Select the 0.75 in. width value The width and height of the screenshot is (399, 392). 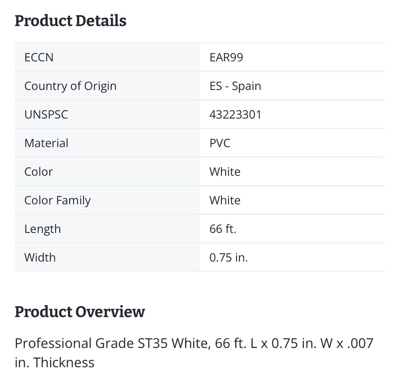point(229,258)
